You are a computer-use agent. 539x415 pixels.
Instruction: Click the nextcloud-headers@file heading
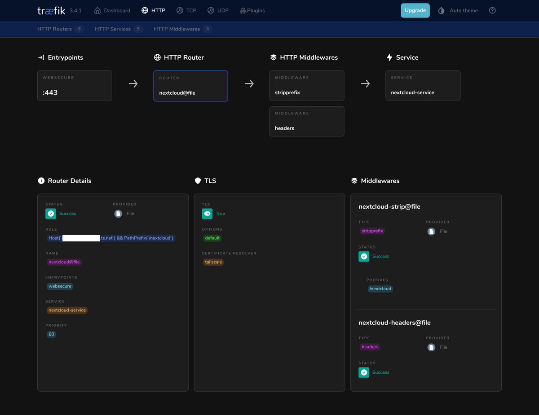click(x=394, y=323)
